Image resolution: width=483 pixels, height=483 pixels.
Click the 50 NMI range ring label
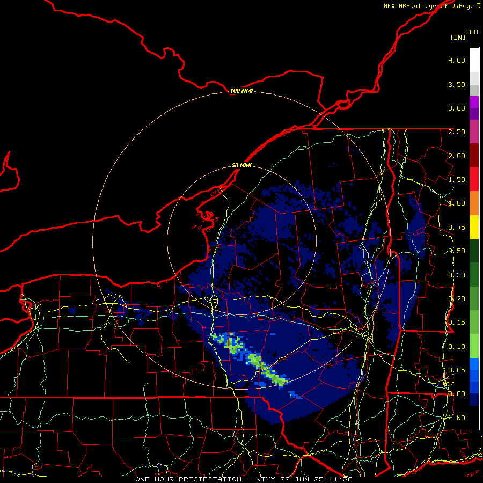[x=241, y=166]
